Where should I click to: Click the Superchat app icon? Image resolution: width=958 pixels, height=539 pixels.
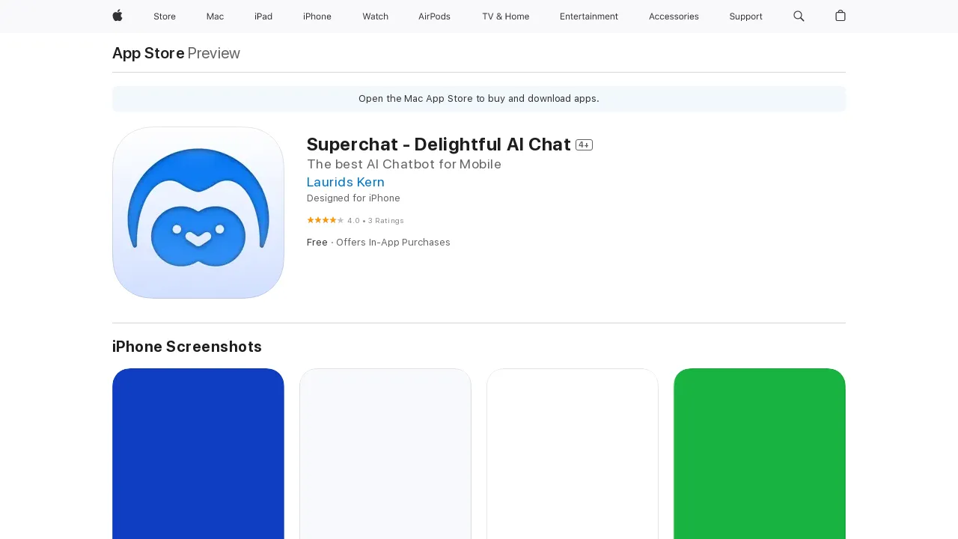(198, 213)
